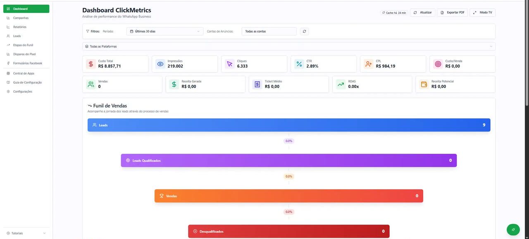Click the Receita Potencial wallet icon
This screenshot has height=239, width=529.
tap(424, 84)
